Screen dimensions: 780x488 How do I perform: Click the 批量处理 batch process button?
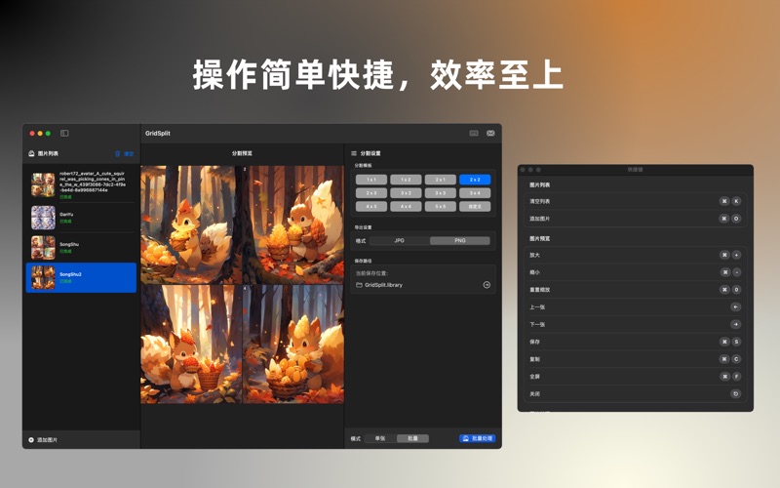coord(477,439)
